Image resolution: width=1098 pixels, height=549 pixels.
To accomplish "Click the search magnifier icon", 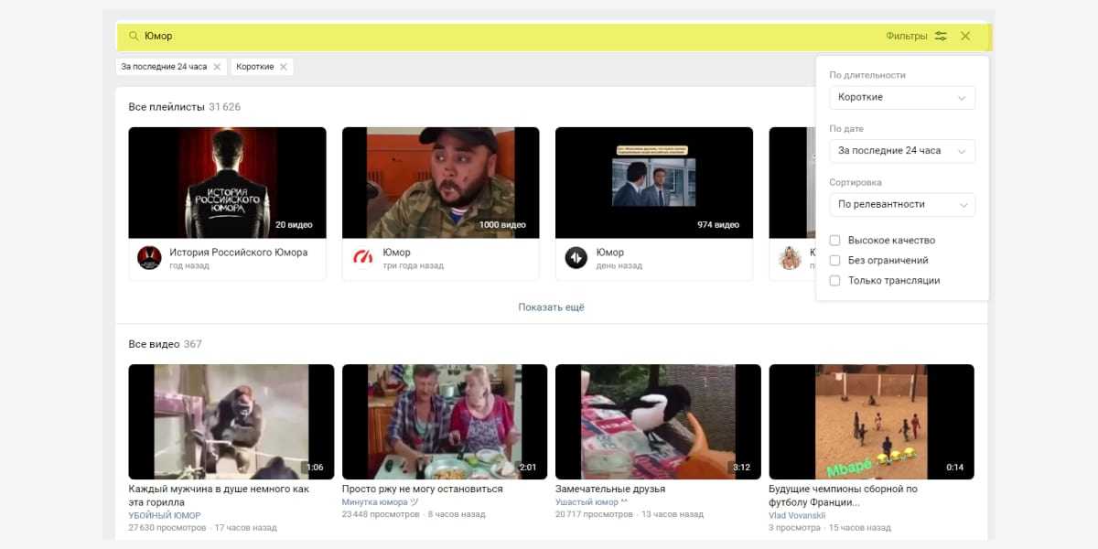I will click(134, 36).
